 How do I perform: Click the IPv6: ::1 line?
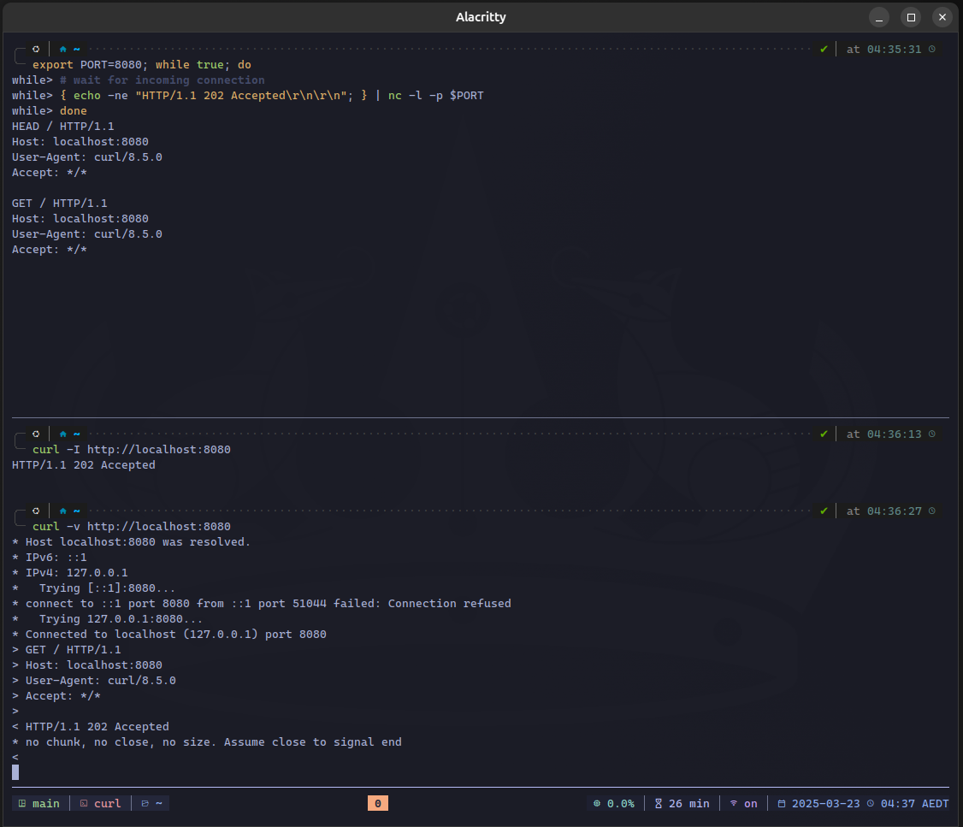click(x=49, y=557)
